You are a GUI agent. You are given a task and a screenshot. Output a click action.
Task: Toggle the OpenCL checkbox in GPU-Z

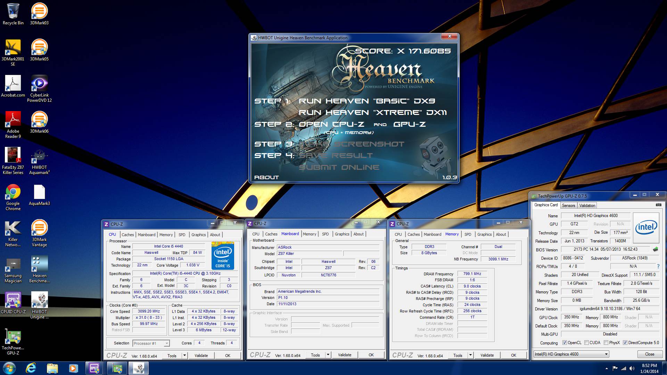pos(565,343)
